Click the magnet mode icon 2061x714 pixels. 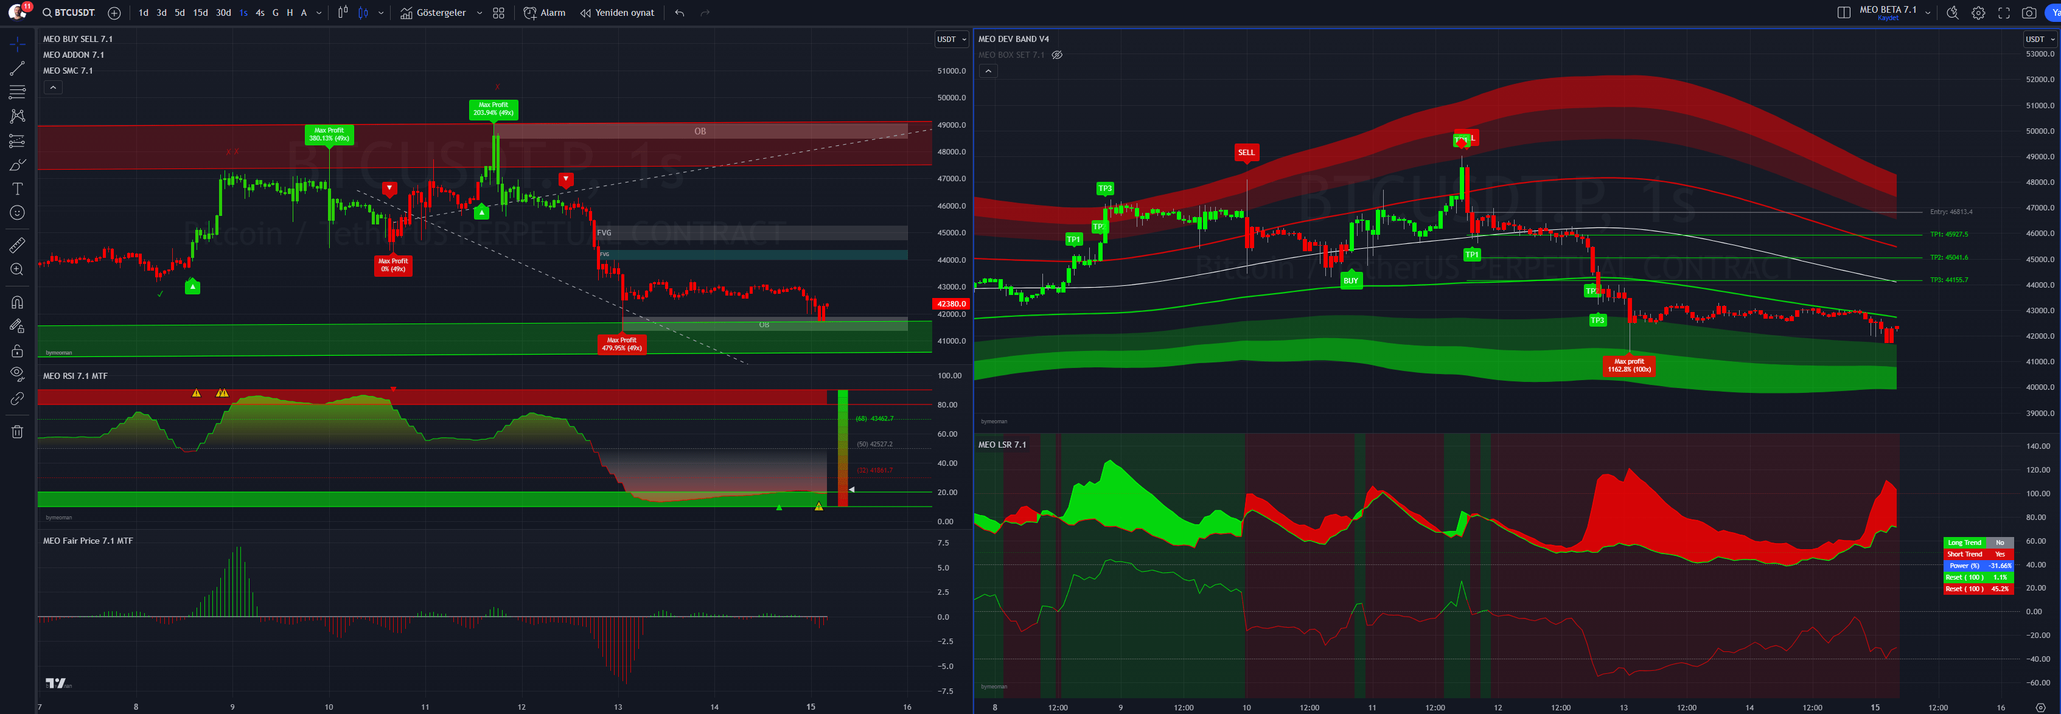[x=17, y=302]
